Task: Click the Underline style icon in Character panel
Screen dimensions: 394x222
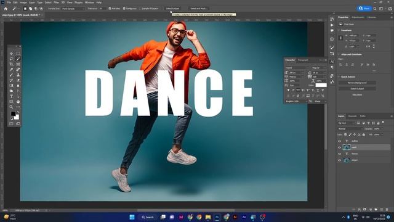Action: click(x=318, y=90)
